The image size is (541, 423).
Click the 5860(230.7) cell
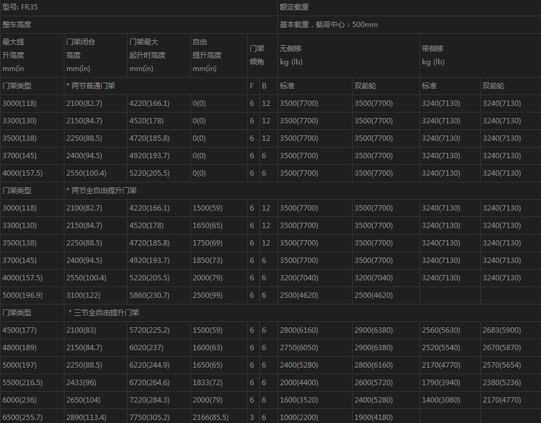click(x=149, y=295)
